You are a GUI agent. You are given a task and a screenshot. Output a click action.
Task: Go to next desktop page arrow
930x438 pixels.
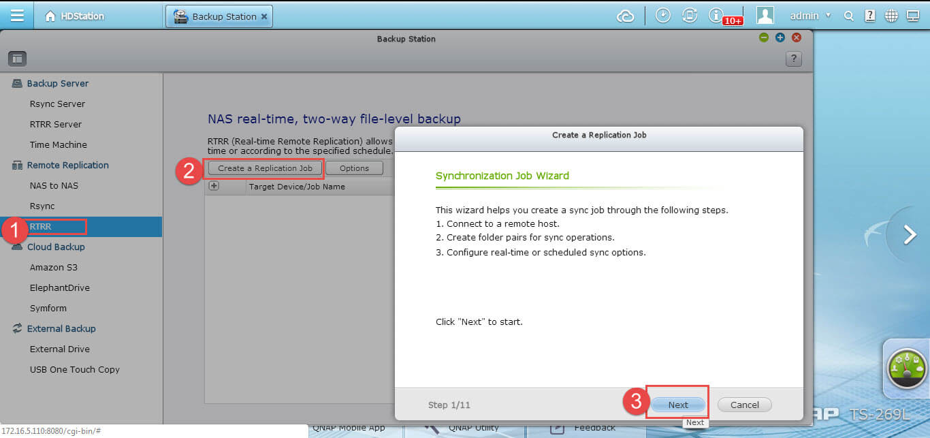point(910,234)
